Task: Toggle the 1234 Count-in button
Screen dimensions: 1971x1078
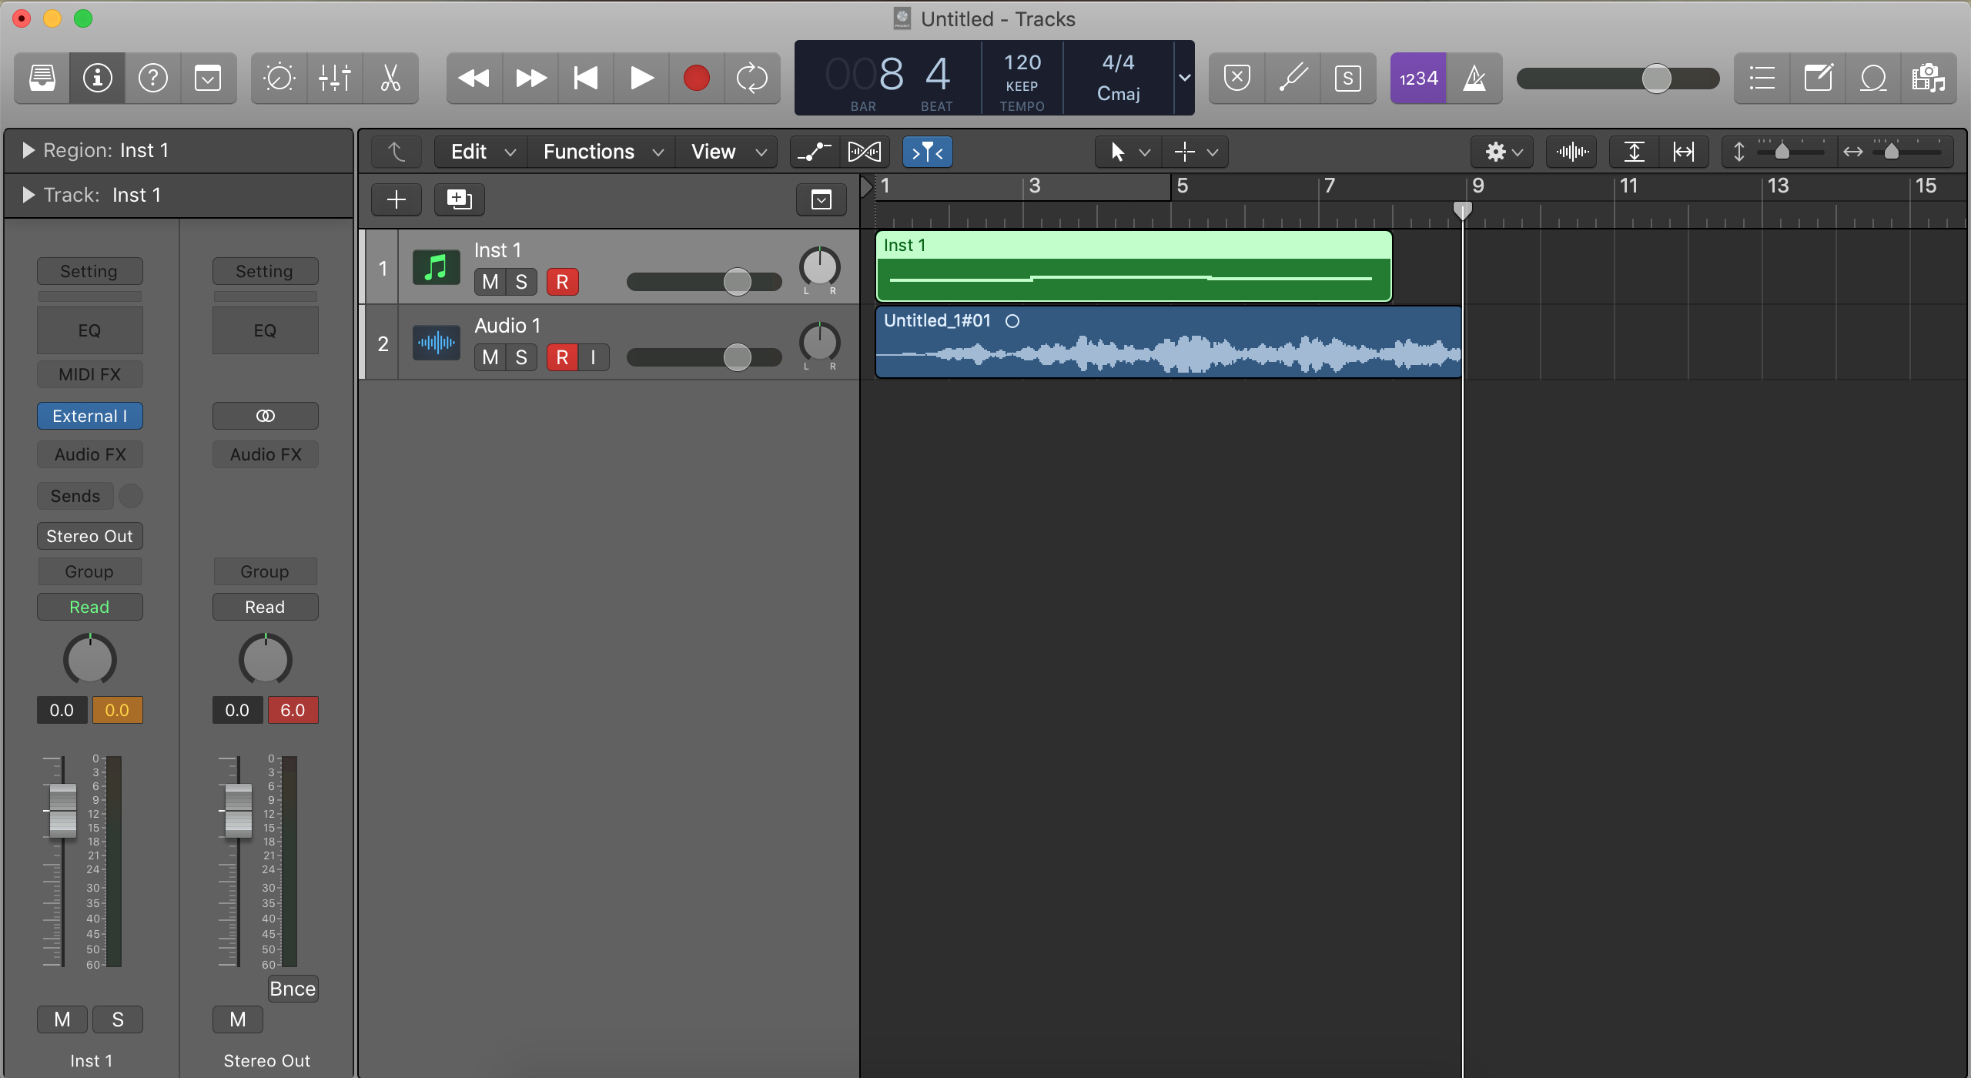Action: point(1418,78)
